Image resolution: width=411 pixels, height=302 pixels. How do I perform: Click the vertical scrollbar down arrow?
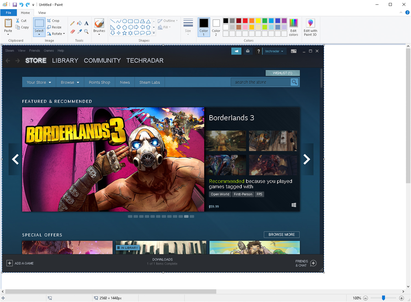point(408,287)
